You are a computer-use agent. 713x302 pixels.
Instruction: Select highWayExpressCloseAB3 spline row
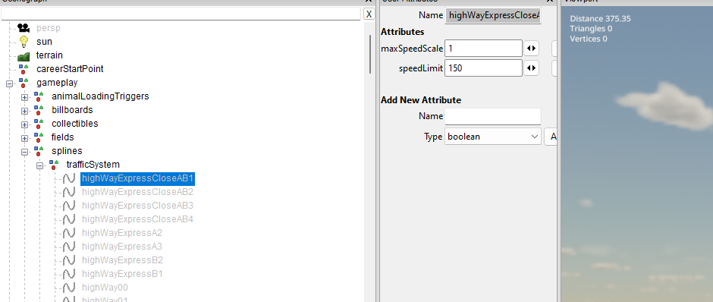(138, 206)
